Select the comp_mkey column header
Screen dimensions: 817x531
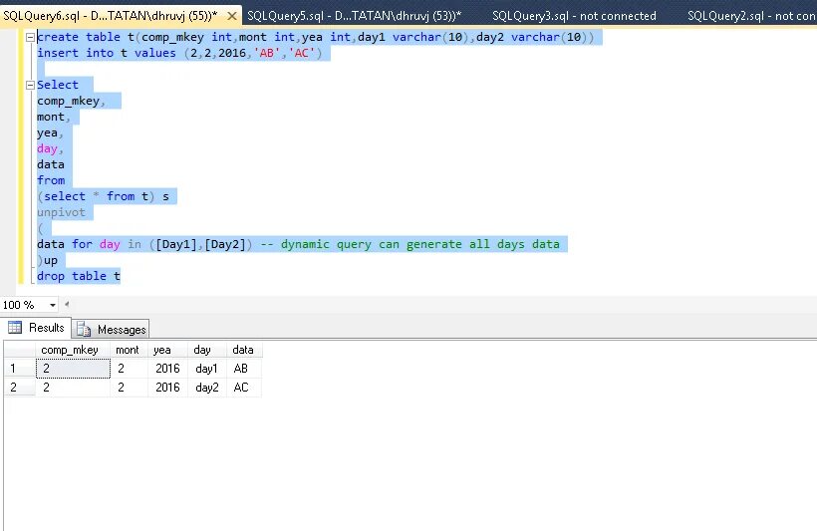coord(73,350)
